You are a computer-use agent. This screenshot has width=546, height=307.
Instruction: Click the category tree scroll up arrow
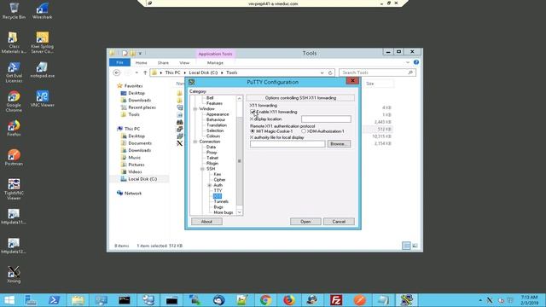[239, 99]
